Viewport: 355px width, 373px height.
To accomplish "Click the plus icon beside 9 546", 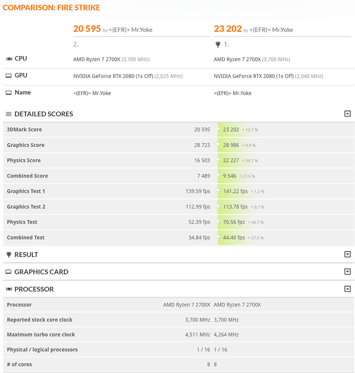I will pos(218,175).
